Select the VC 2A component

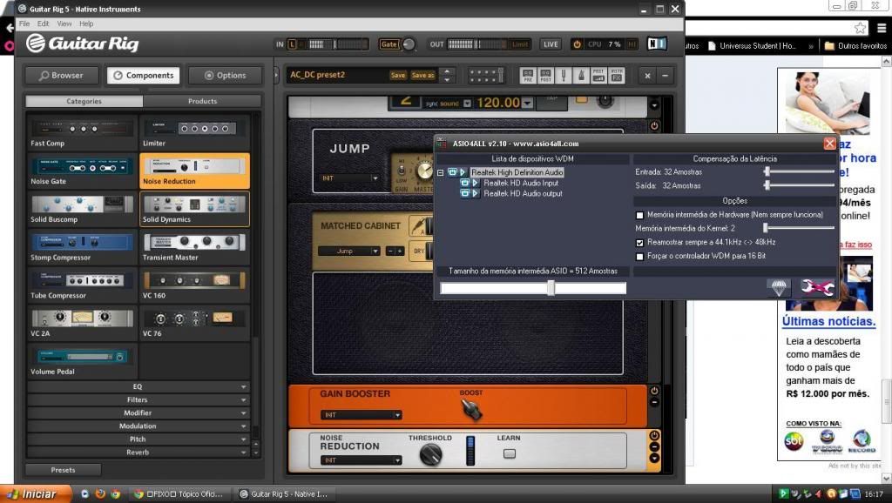[83, 323]
